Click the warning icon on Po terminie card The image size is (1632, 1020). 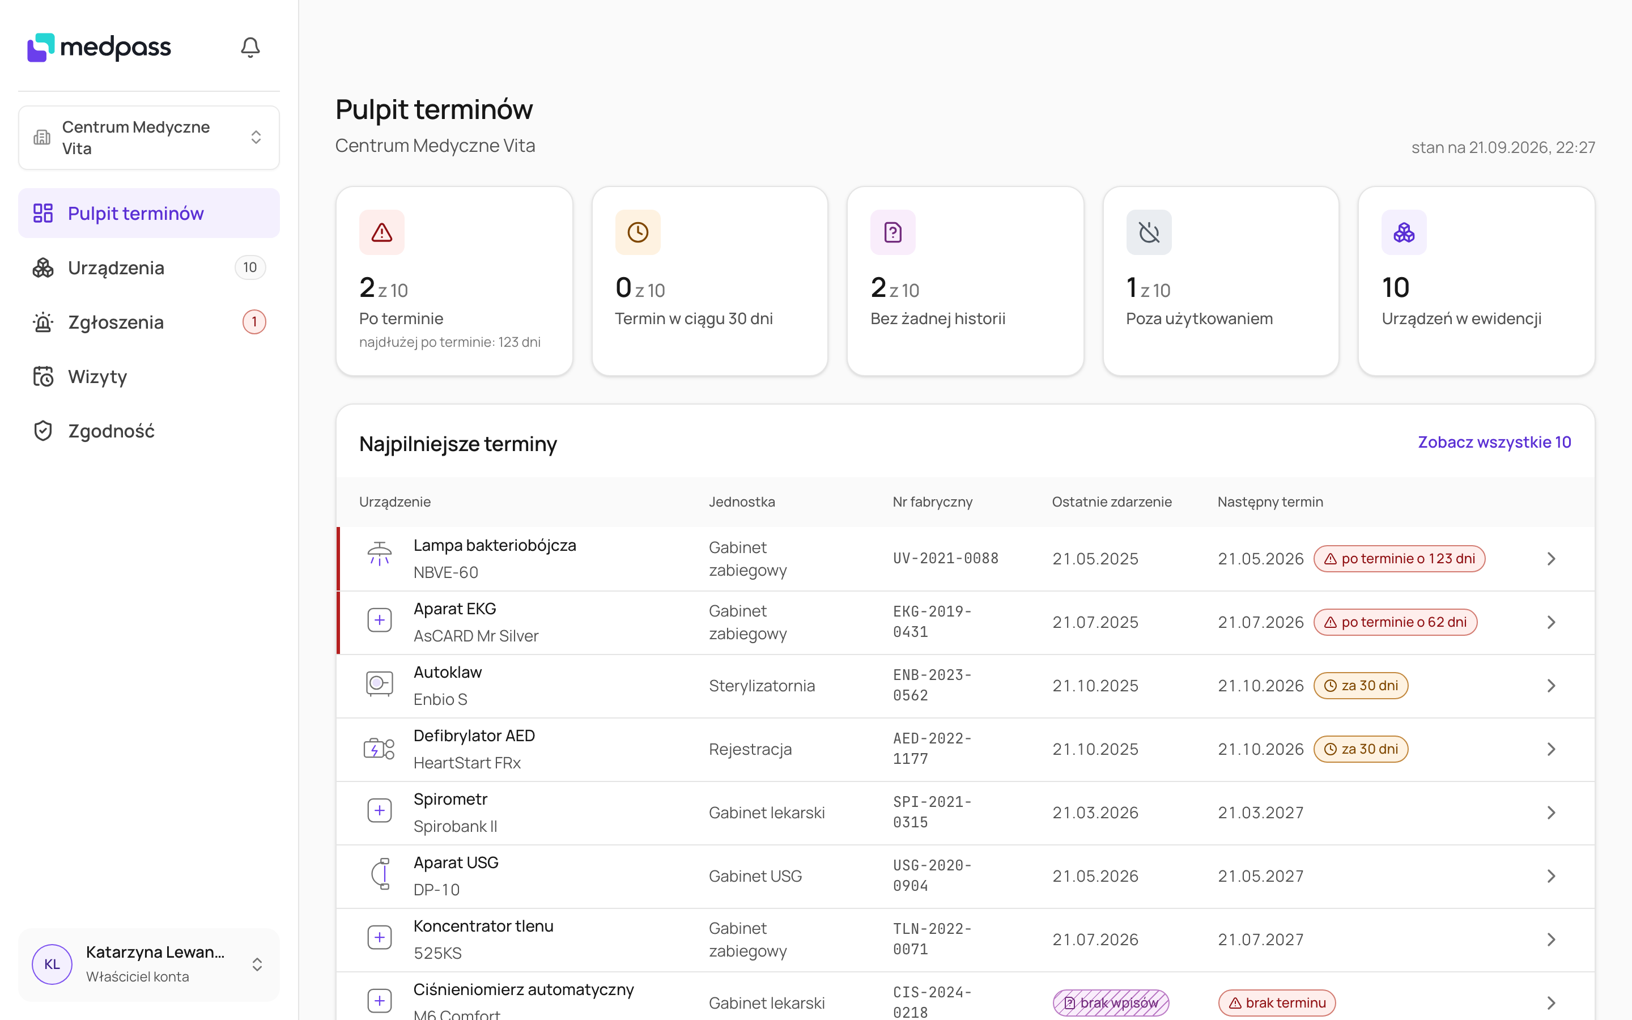382,233
